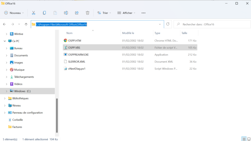This screenshot has height=141, width=251.
Task: Click the Cut scissors icon
Action: (x=33, y=13)
